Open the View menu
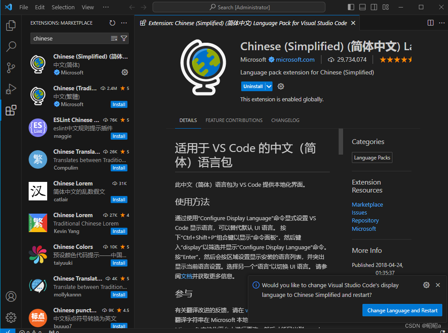 pyautogui.click(x=88, y=7)
